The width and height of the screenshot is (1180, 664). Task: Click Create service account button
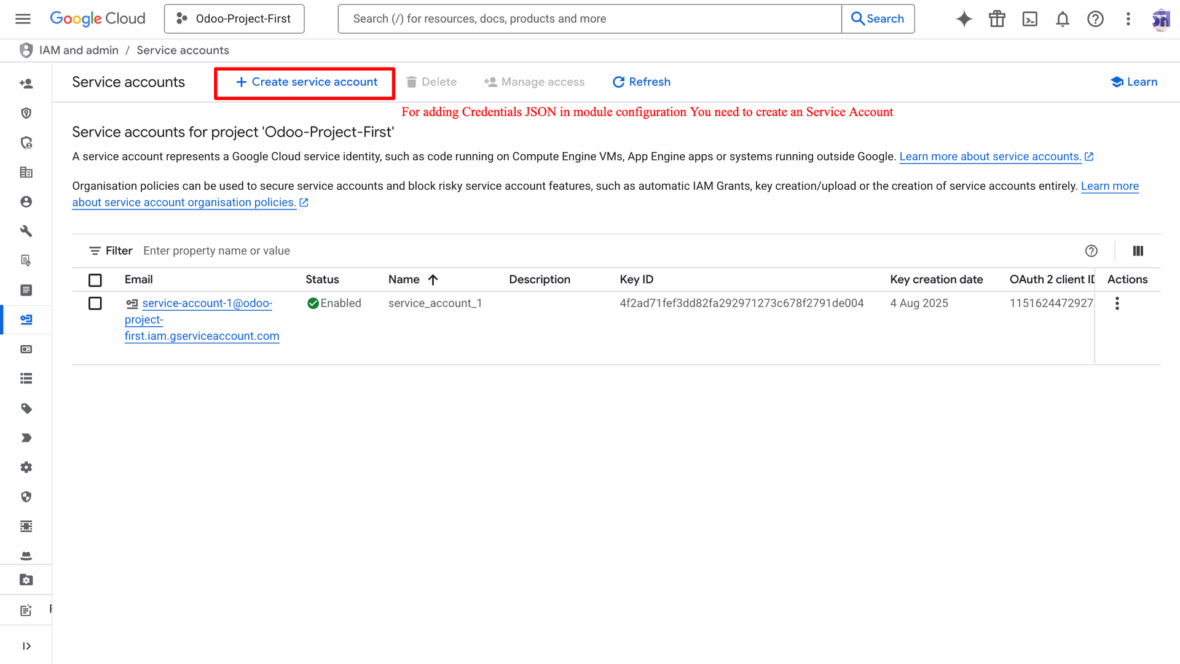[305, 82]
